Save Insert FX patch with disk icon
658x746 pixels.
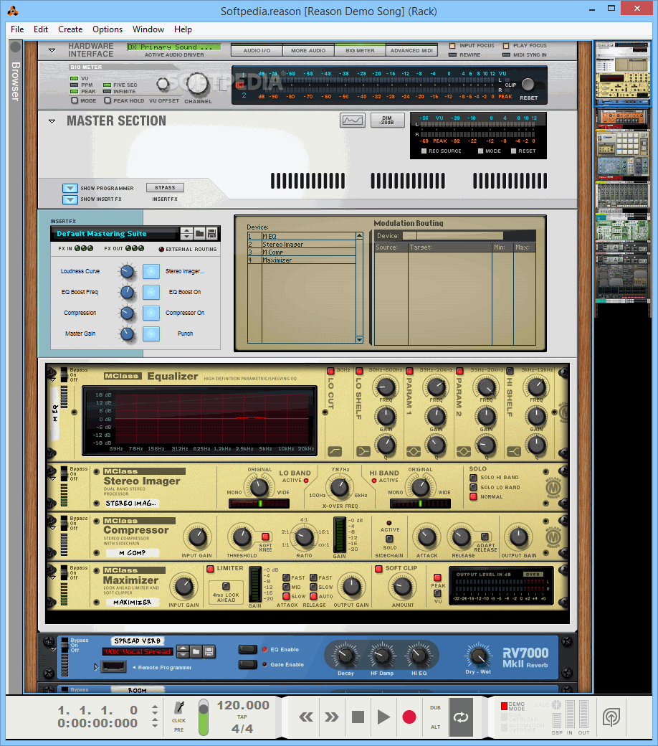212,234
